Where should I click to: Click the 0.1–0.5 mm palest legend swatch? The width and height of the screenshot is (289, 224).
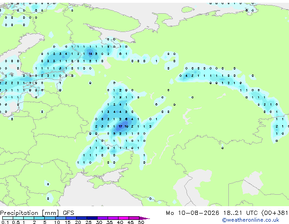[x=8, y=218]
